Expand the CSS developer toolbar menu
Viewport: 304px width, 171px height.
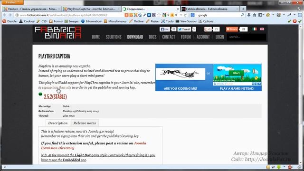click(42, 21)
